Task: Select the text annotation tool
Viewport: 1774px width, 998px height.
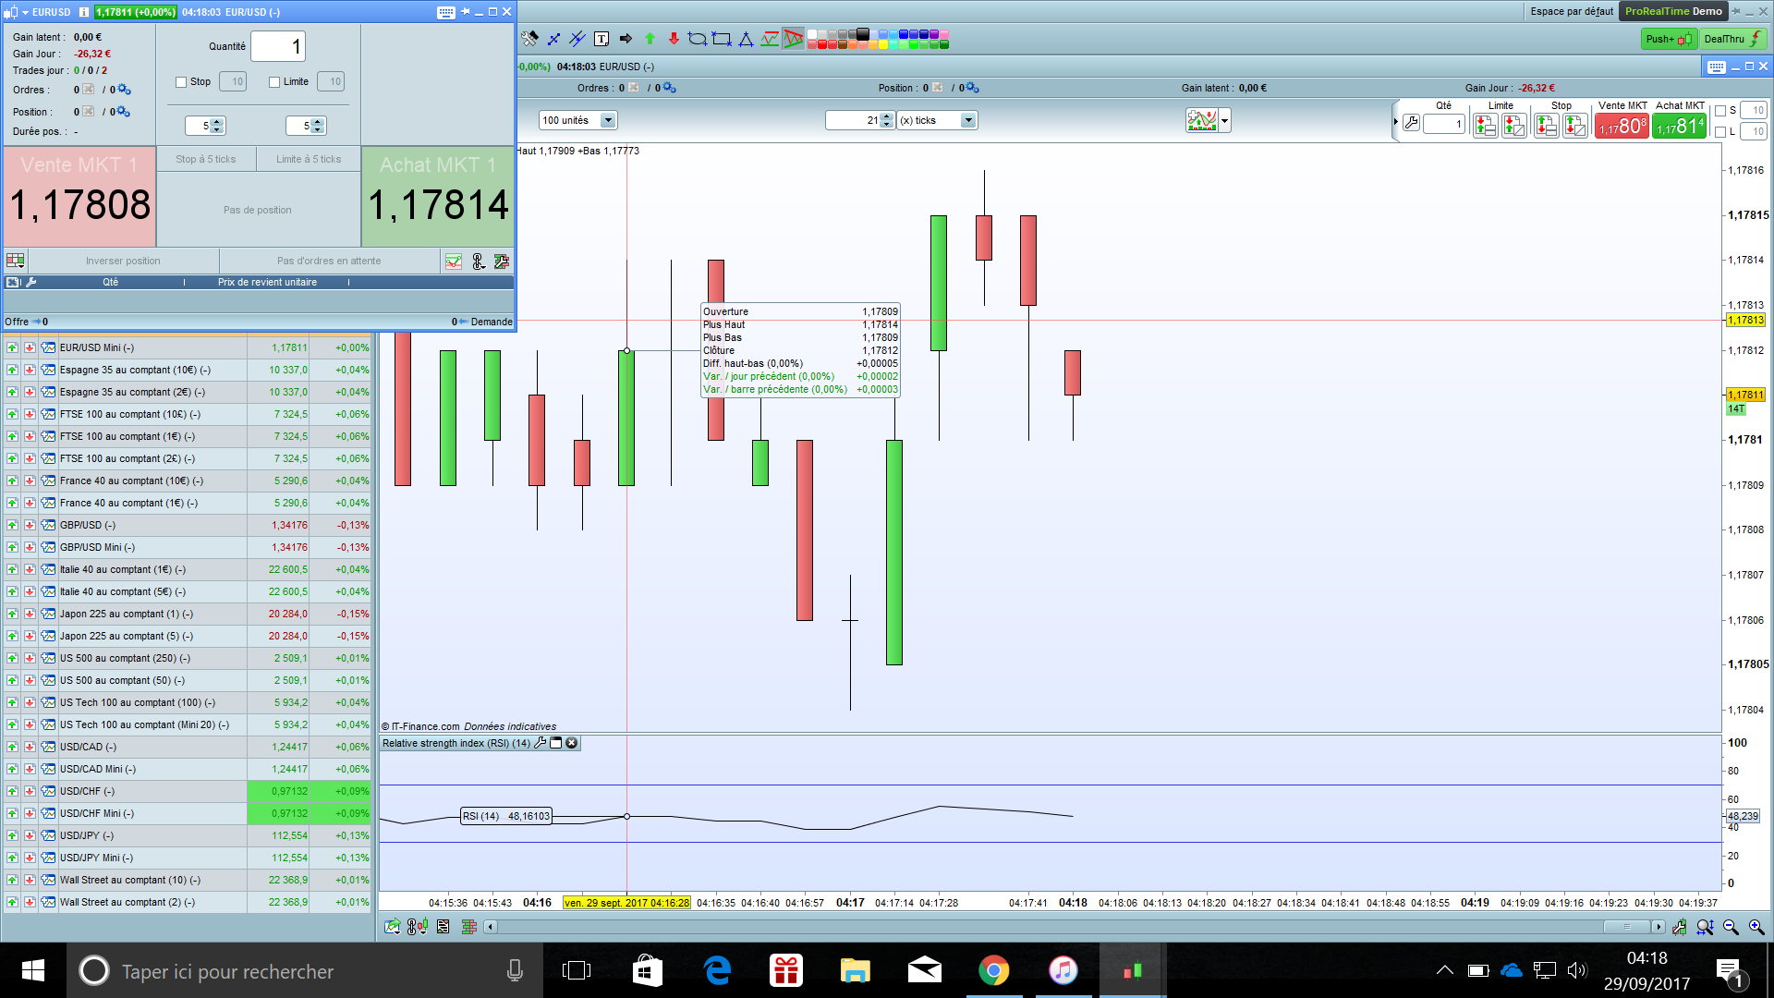Action: (x=601, y=39)
